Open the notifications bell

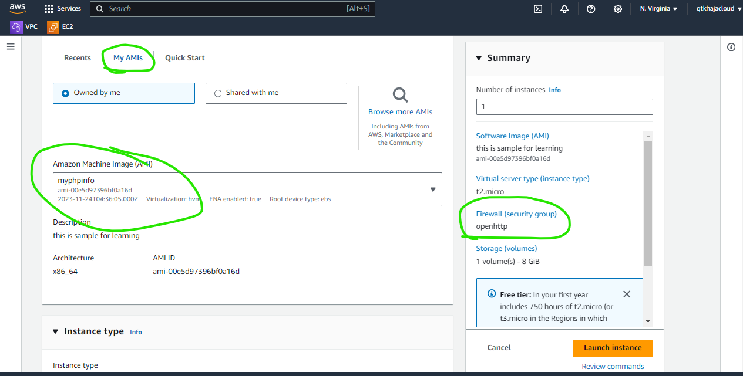564,9
